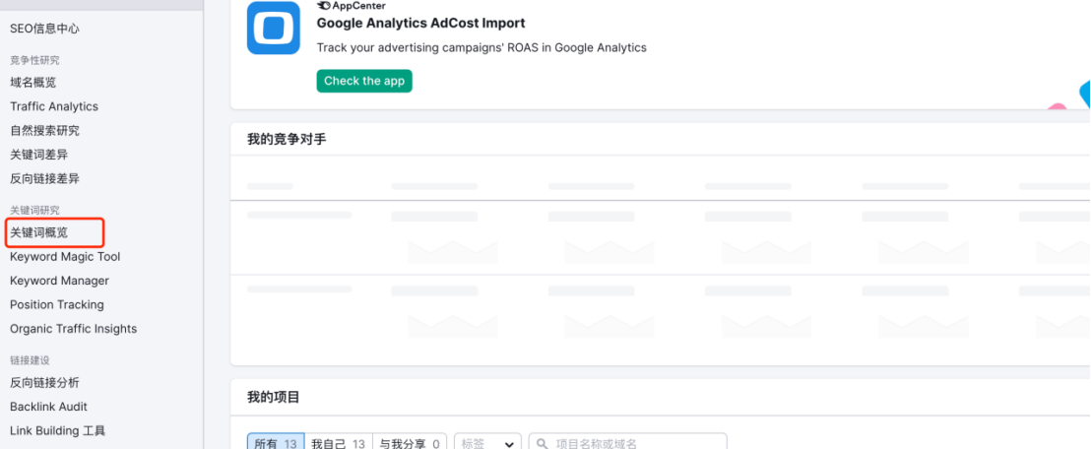
Task: Open the 标签 dropdown
Action: click(487, 442)
